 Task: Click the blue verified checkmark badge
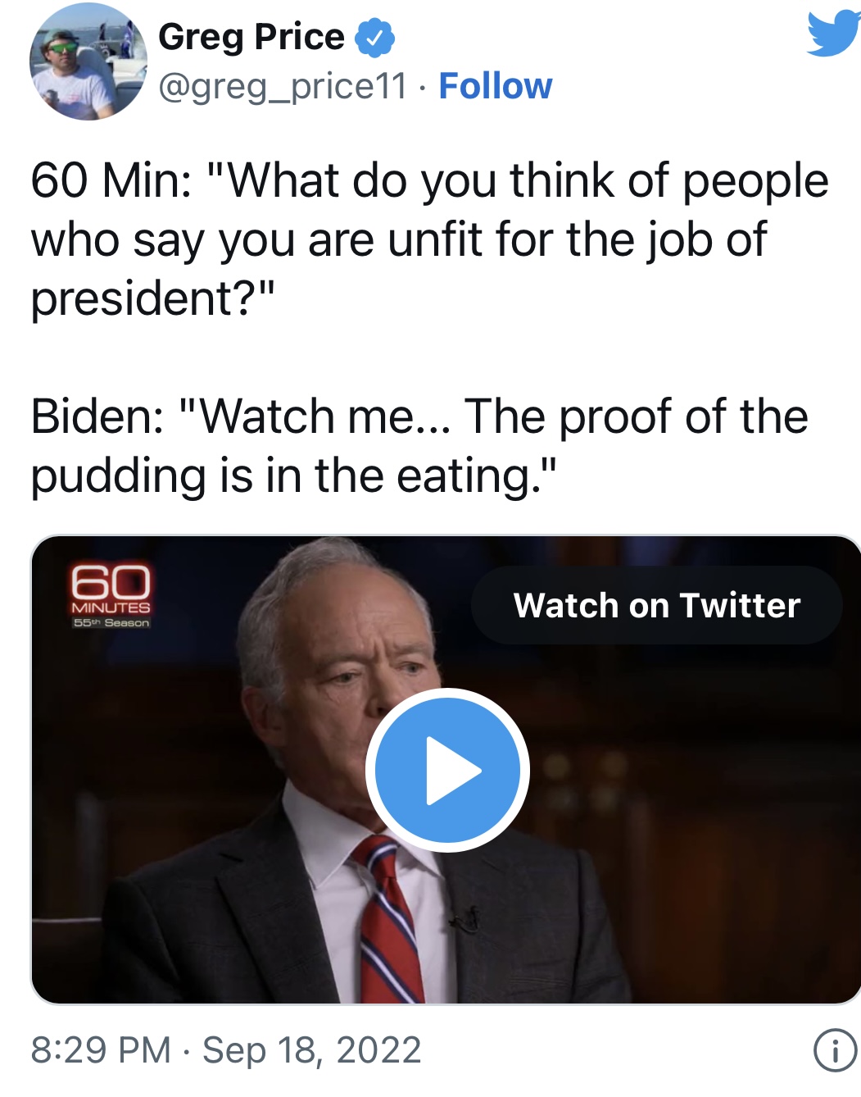[x=375, y=39]
